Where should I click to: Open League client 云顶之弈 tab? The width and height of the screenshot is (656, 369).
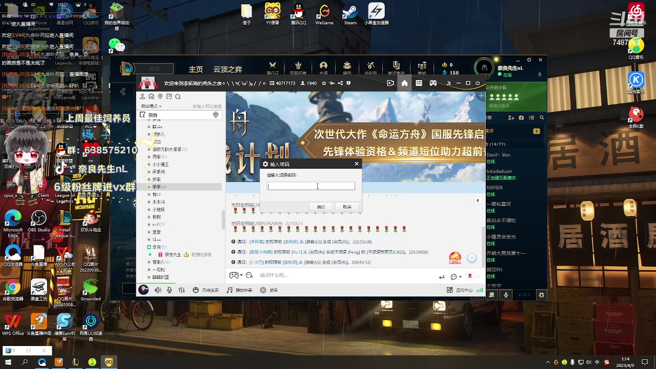228,69
